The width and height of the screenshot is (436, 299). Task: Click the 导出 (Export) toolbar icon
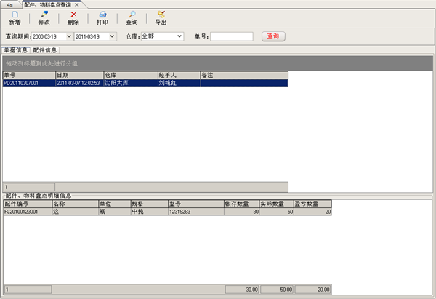[161, 15]
